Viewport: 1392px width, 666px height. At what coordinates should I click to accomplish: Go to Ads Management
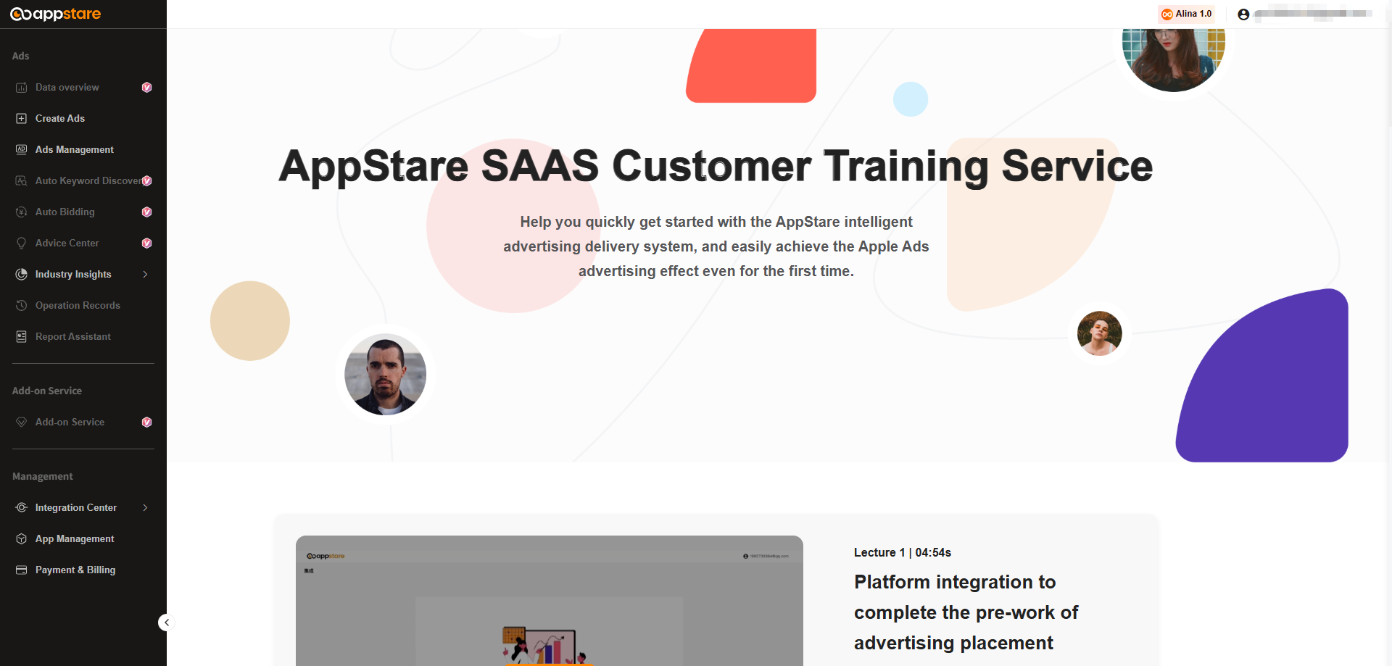coord(83,149)
